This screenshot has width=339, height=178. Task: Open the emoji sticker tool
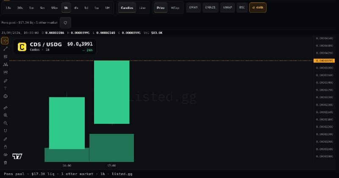point(6,96)
